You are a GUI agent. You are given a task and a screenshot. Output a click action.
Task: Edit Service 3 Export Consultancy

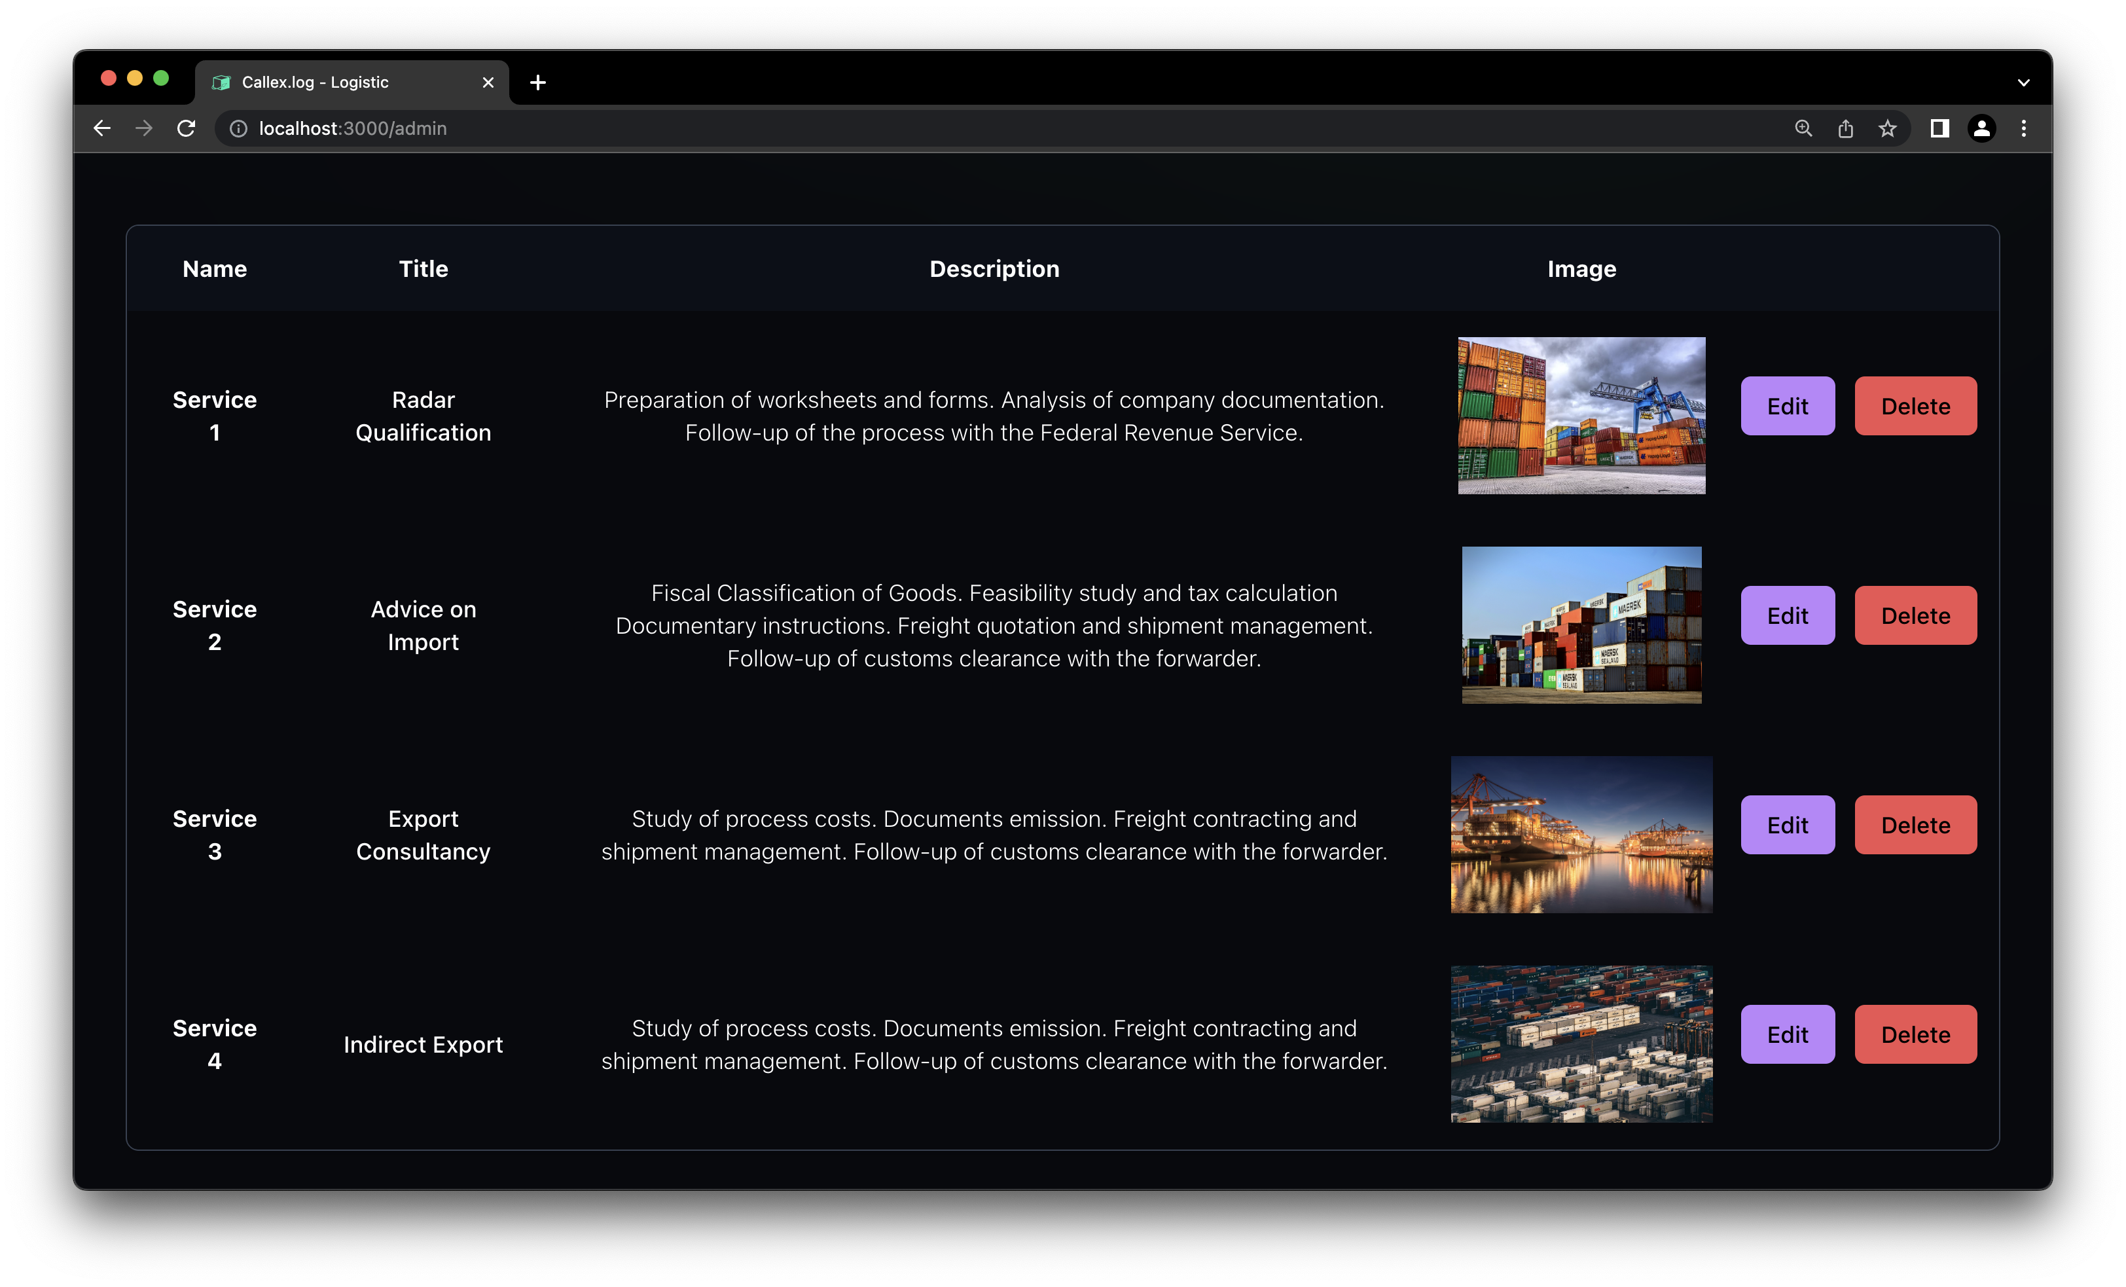point(1787,825)
